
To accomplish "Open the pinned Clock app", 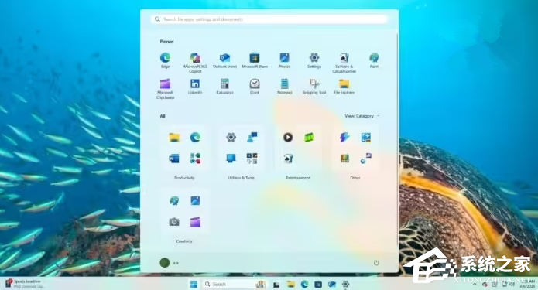I will pos(255,87).
